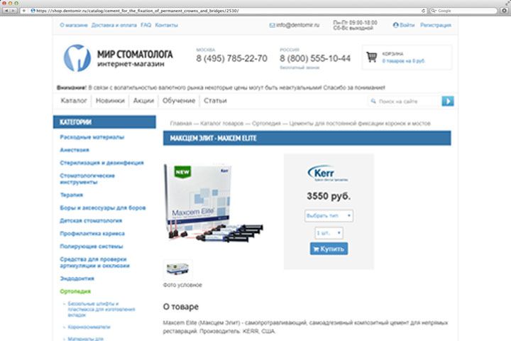
Task: Open the Каталог menu item
Action: (x=74, y=100)
